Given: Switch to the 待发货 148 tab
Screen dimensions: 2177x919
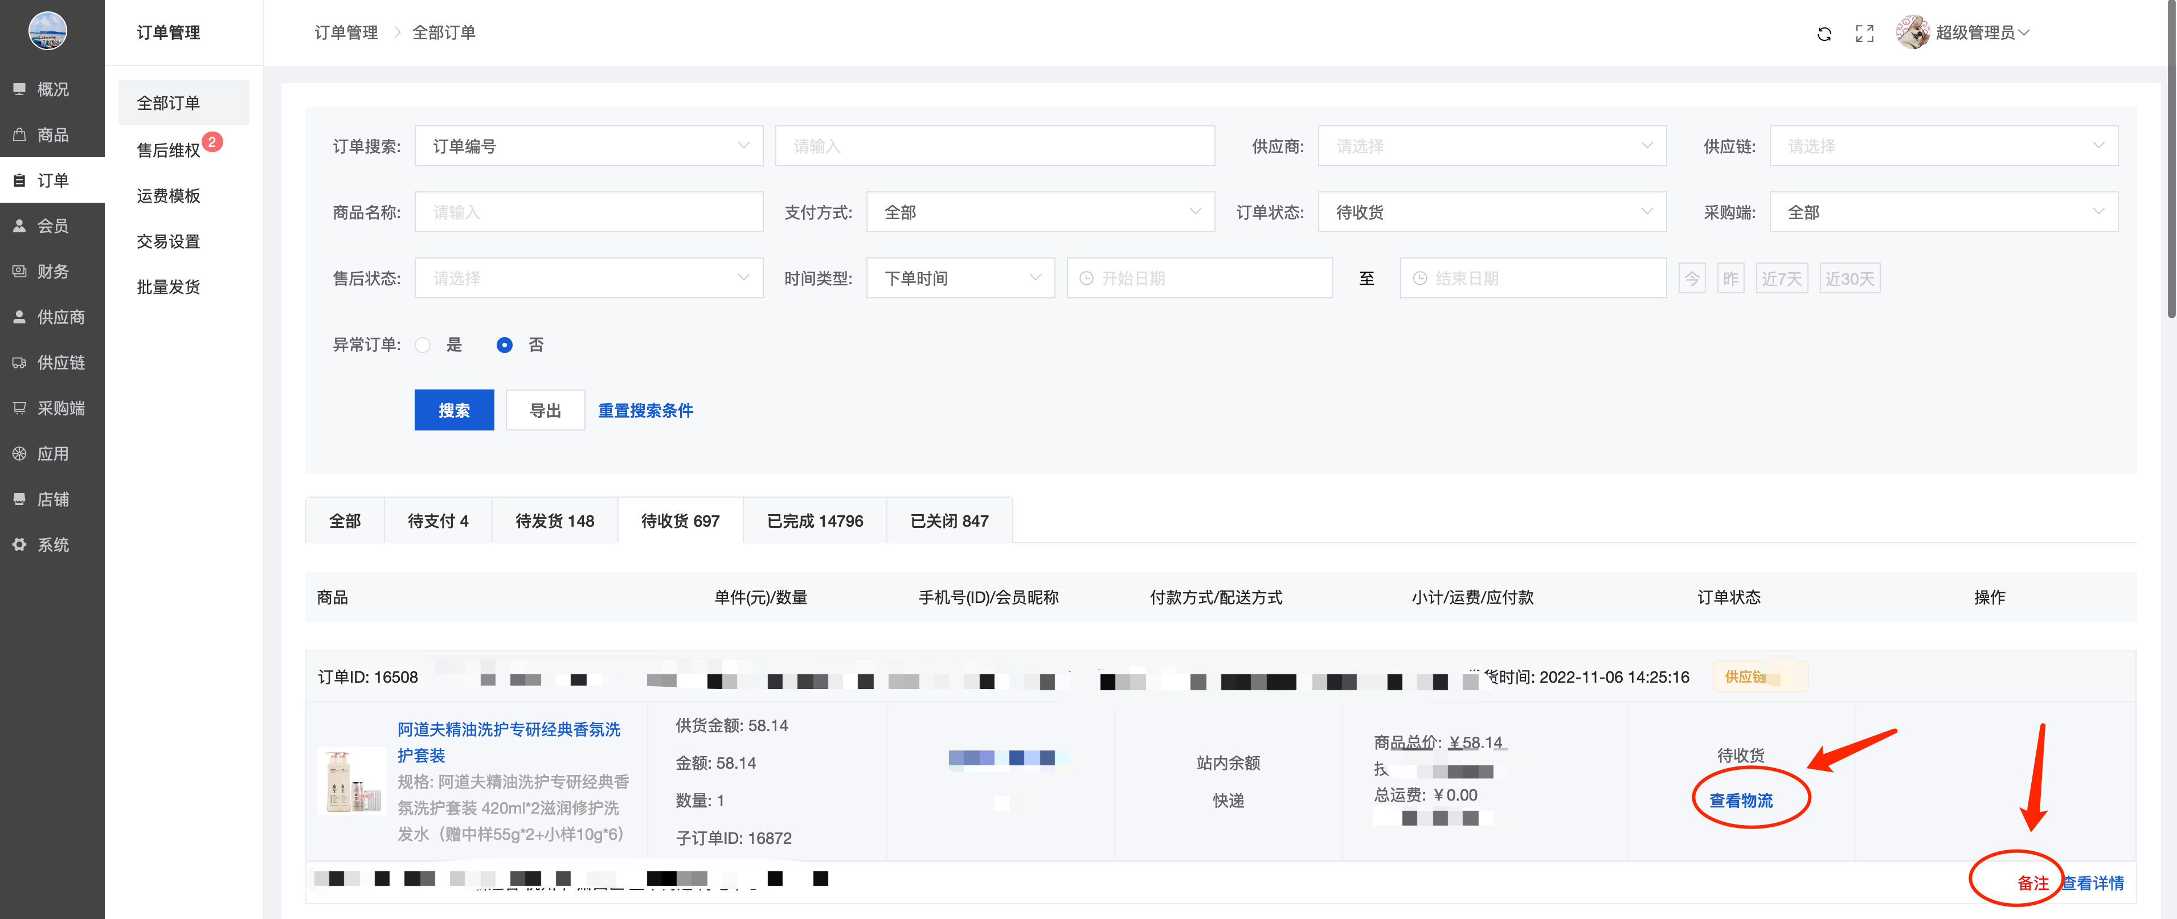Looking at the screenshot, I should point(554,521).
